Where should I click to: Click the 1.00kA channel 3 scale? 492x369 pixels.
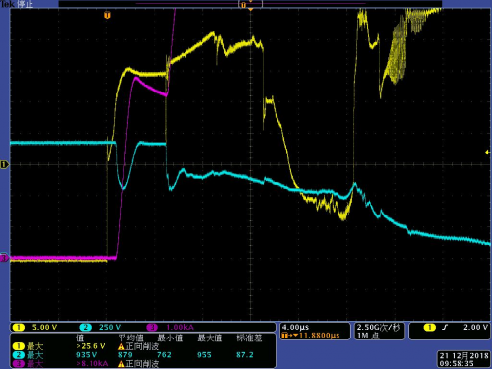tap(180, 327)
